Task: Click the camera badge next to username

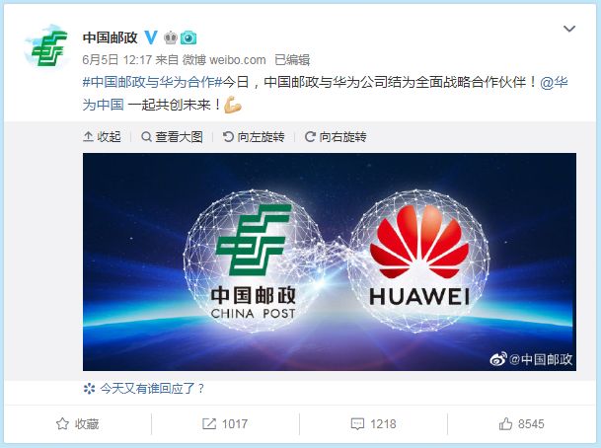Action: tap(188, 37)
